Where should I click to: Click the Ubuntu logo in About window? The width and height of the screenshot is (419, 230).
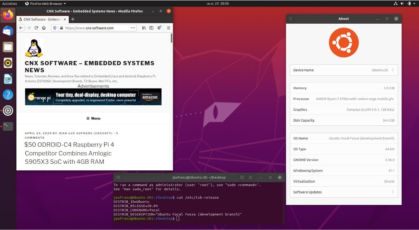[344, 43]
